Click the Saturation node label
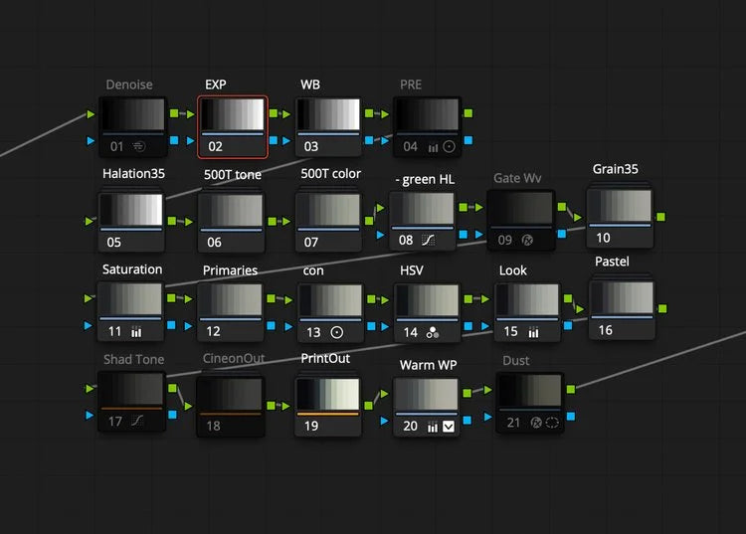Screen dimensions: 746x534 (x=132, y=269)
